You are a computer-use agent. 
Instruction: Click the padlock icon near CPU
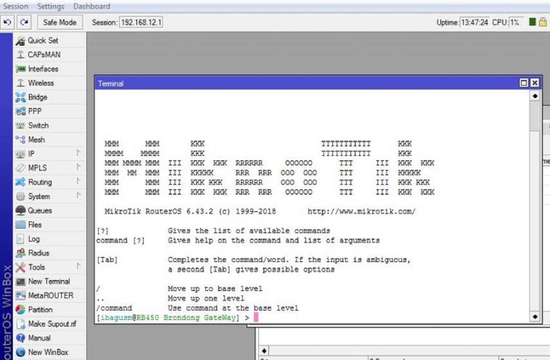(x=543, y=22)
